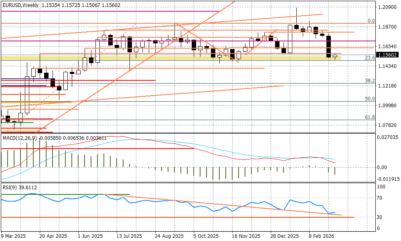Click the 8 Feb 2026 date label
The image size is (401, 241).
pyautogui.click(x=321, y=236)
